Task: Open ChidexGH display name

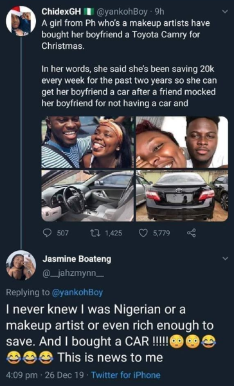Action: (62, 12)
